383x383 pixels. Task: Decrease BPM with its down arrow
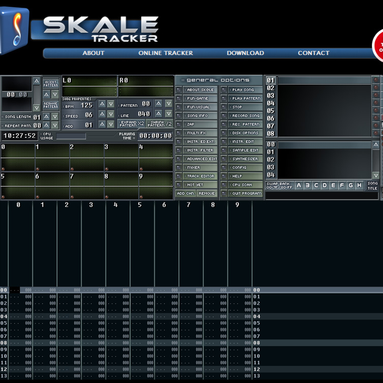click(111, 104)
